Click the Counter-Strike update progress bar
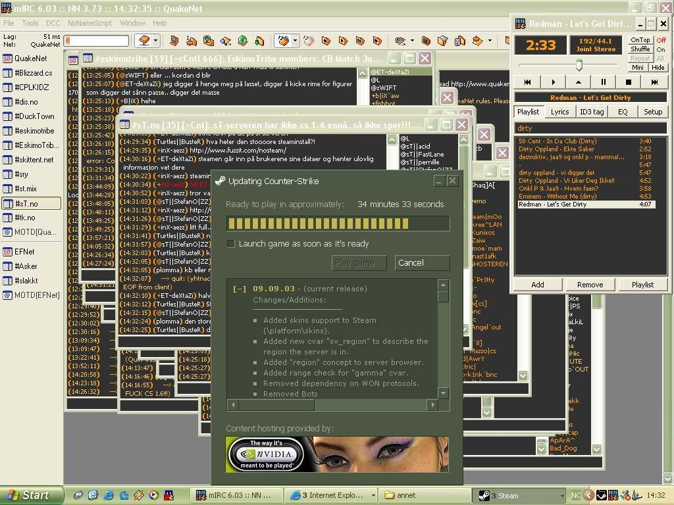Screen dimensions: 674x505 tap(338, 224)
